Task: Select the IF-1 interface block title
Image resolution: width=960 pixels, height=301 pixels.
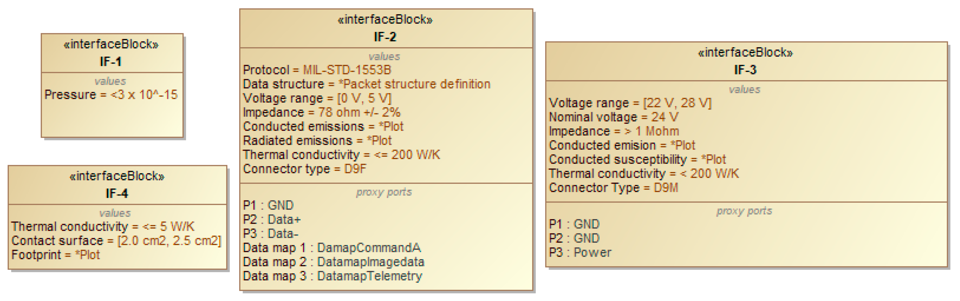Action: 111,61
